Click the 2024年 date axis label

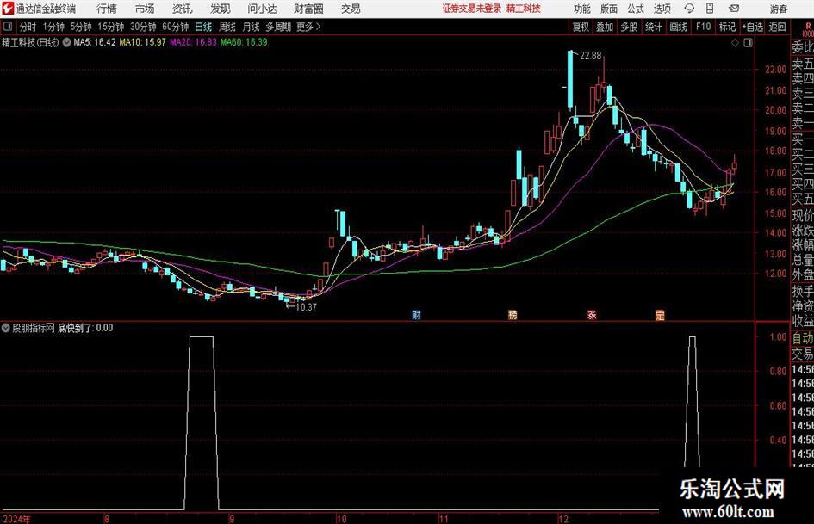16,519
